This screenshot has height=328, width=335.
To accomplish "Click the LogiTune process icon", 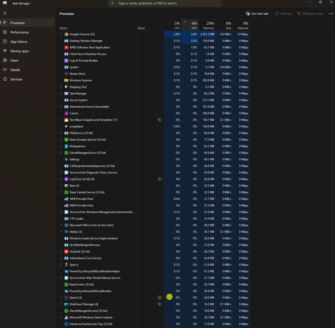I will tap(66, 179).
